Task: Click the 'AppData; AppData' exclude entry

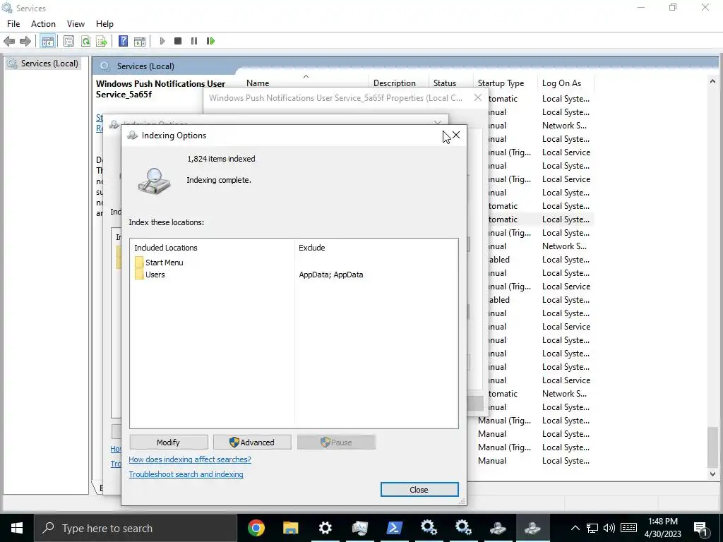Action: click(x=331, y=275)
